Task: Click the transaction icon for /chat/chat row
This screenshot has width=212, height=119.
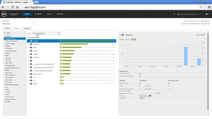Action: click(31, 44)
